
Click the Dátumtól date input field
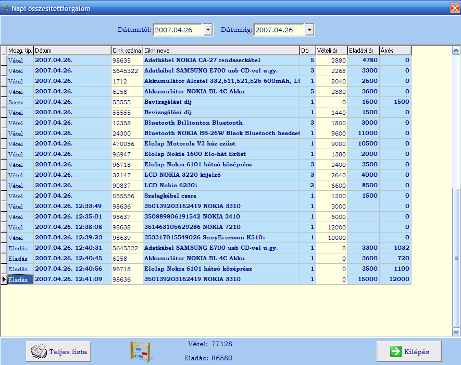(178, 30)
